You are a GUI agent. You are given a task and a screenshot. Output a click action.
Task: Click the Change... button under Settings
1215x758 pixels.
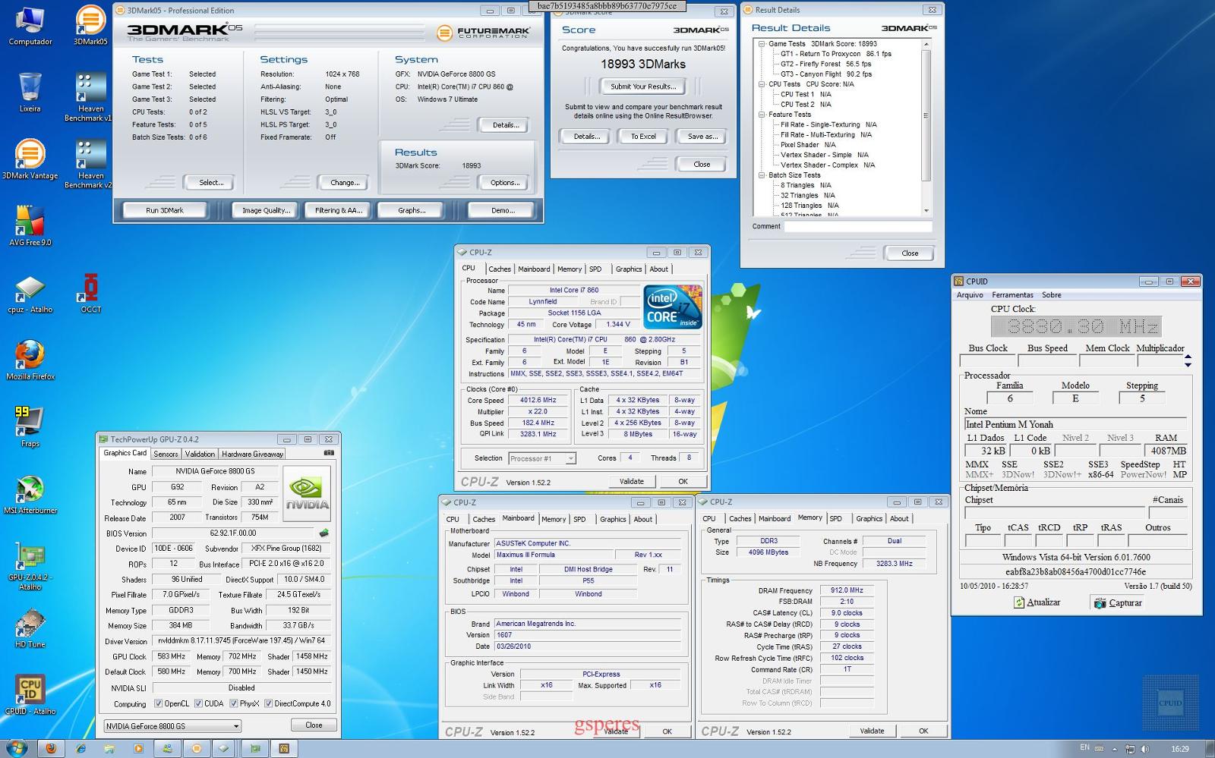[344, 183]
